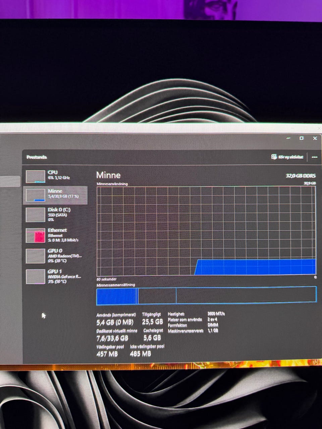Image resolution: width=322 pixels, height=429 pixels.
Task: Click the Minne heading above the graph
Action: click(x=108, y=175)
